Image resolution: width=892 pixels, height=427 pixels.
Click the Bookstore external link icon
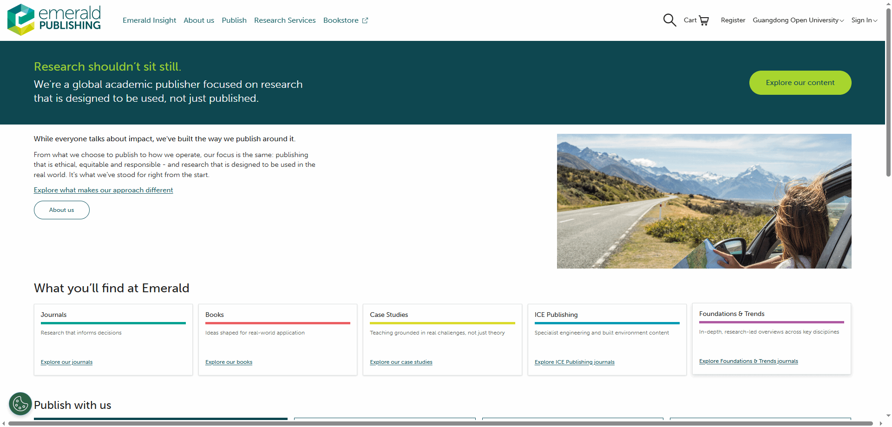pos(365,20)
